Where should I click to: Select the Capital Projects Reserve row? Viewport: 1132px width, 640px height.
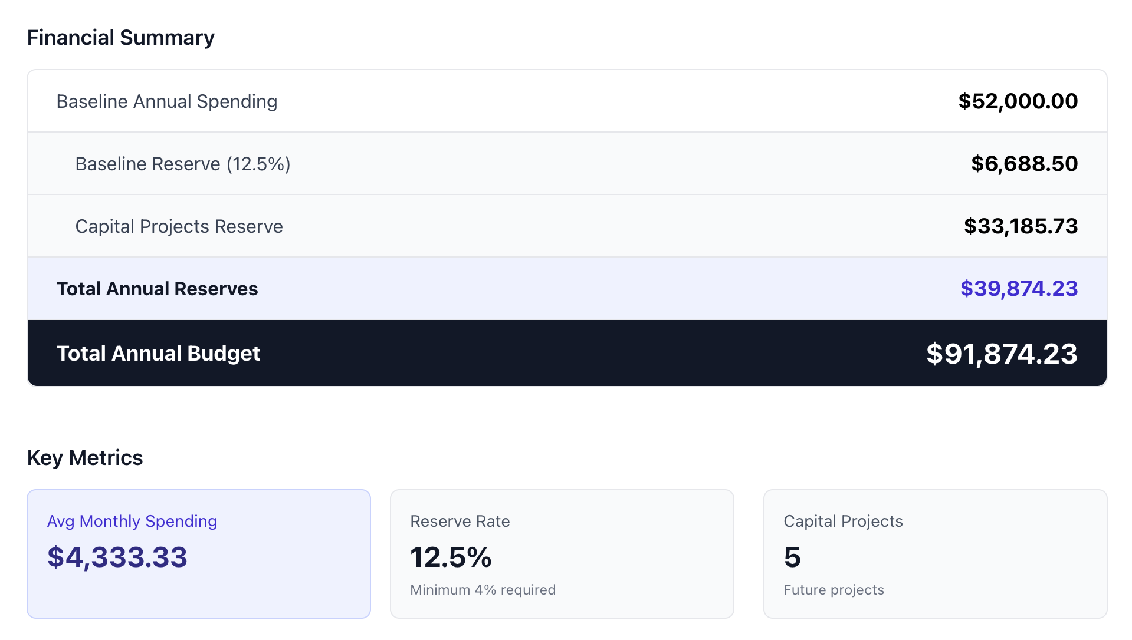[x=179, y=226]
